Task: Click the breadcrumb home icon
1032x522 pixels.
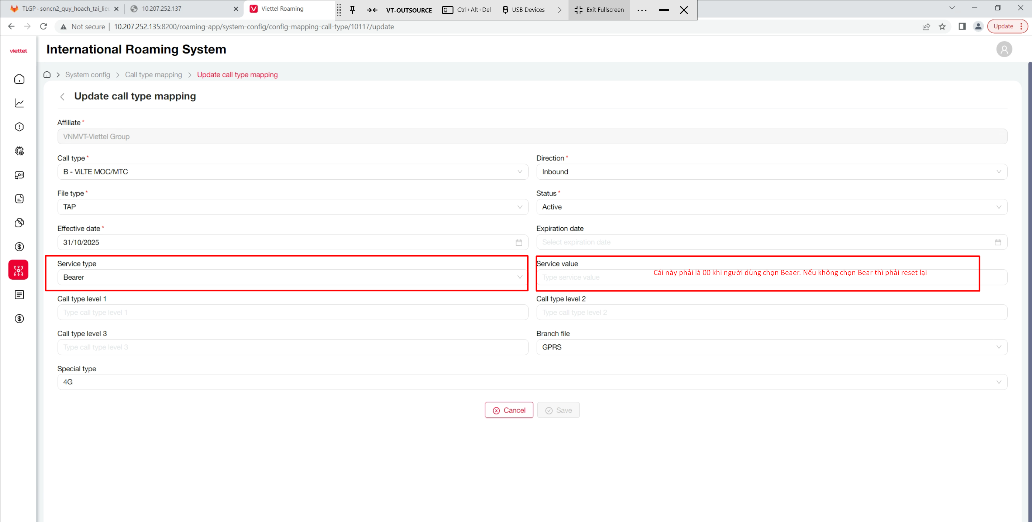Action: click(47, 75)
